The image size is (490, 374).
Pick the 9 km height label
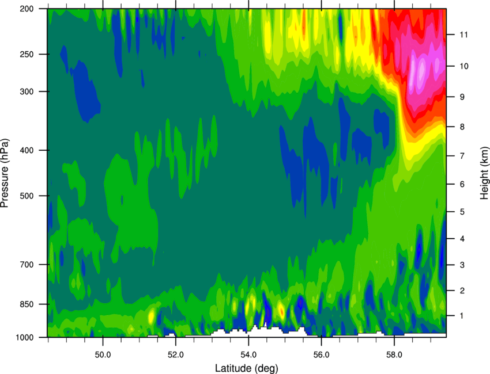click(462, 97)
